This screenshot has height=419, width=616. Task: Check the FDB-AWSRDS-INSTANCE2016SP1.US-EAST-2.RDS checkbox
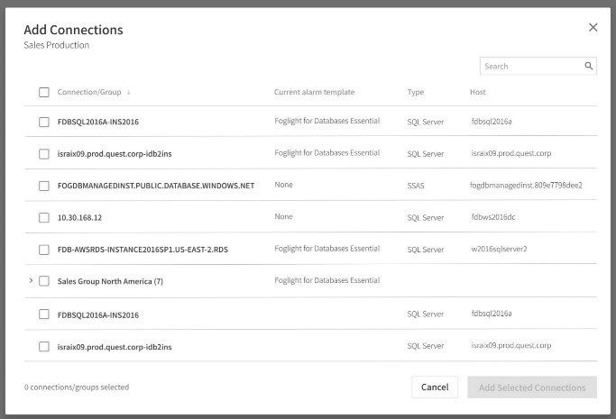tap(44, 250)
